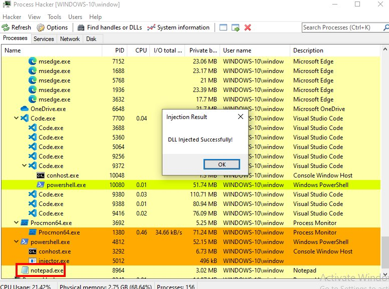The height and width of the screenshot is (289, 389).
Task: Open the Hacker menu
Action: 12,17
